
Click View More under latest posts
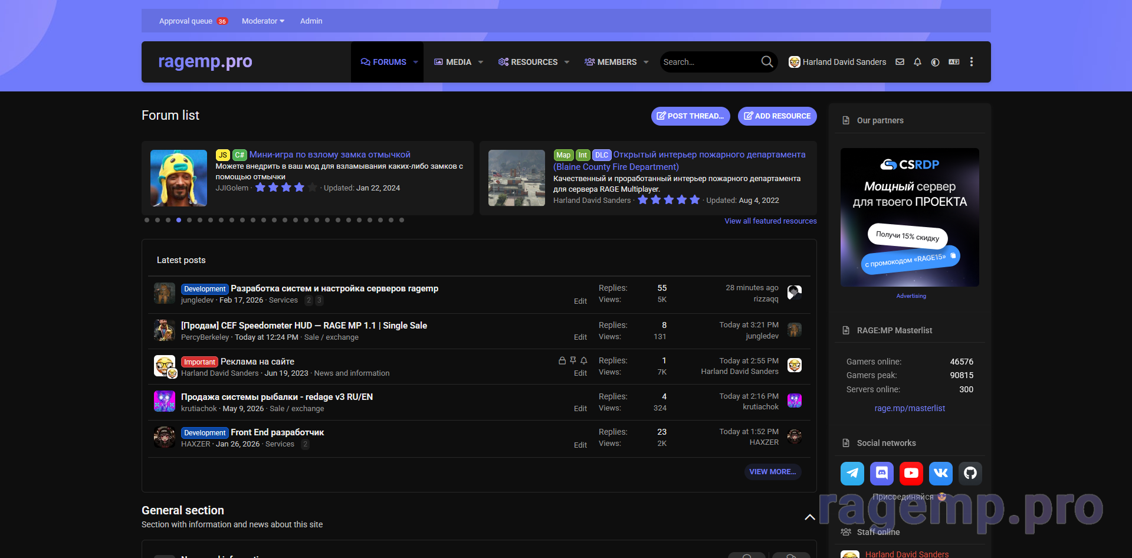tap(772, 472)
